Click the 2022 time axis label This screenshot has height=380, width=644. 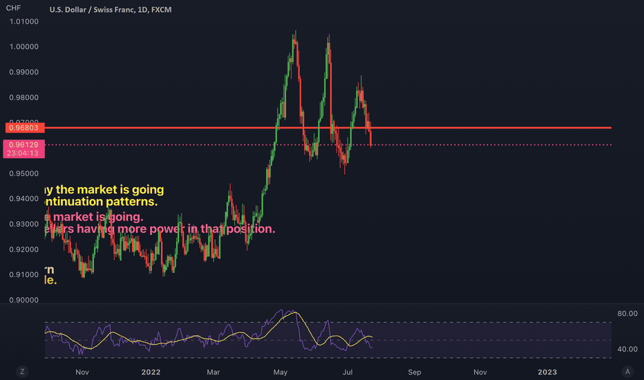[151, 372]
